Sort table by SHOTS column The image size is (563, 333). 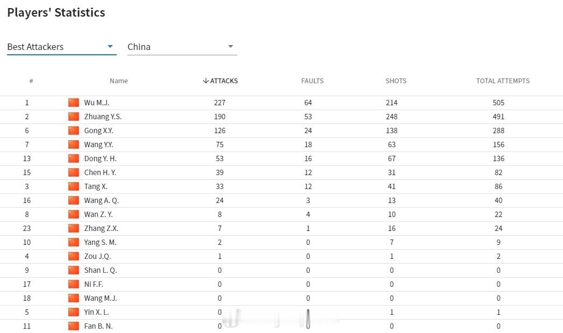(x=396, y=81)
